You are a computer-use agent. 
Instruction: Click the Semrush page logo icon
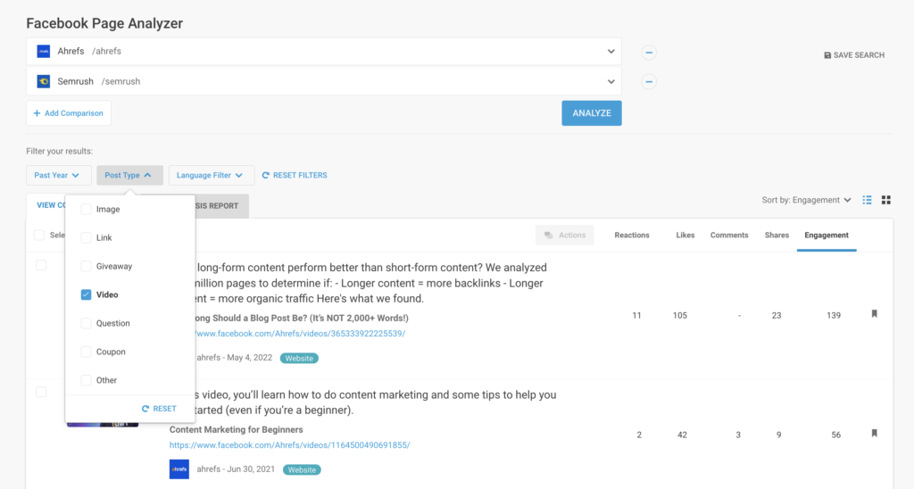click(43, 81)
